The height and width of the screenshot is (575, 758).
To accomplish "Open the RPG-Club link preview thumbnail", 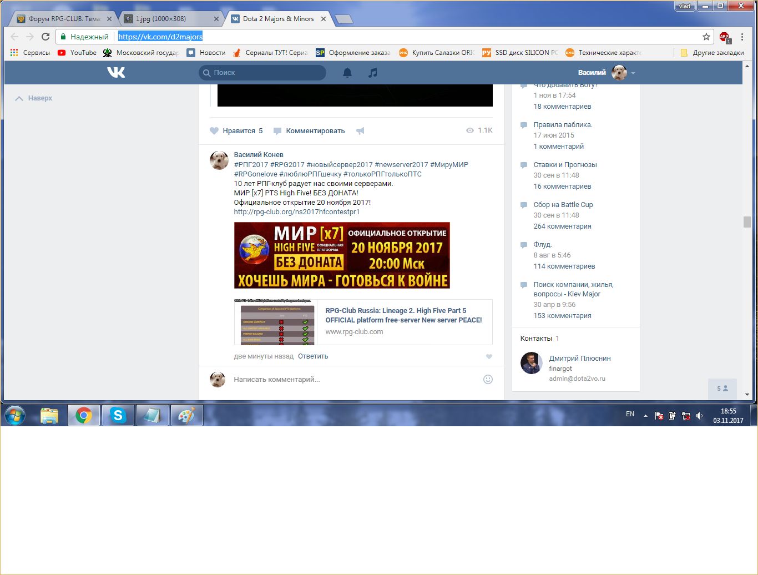I will click(x=276, y=322).
